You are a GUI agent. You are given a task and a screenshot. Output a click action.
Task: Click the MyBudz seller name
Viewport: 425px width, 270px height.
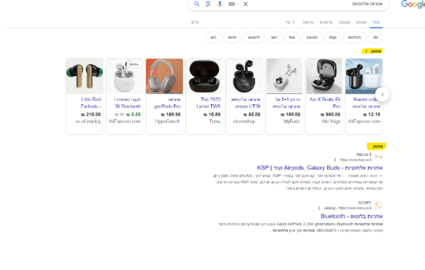pos(292,121)
